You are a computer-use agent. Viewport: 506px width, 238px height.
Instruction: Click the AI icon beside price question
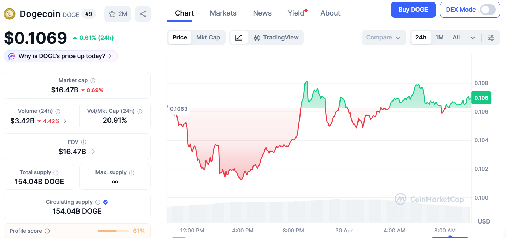(12, 56)
